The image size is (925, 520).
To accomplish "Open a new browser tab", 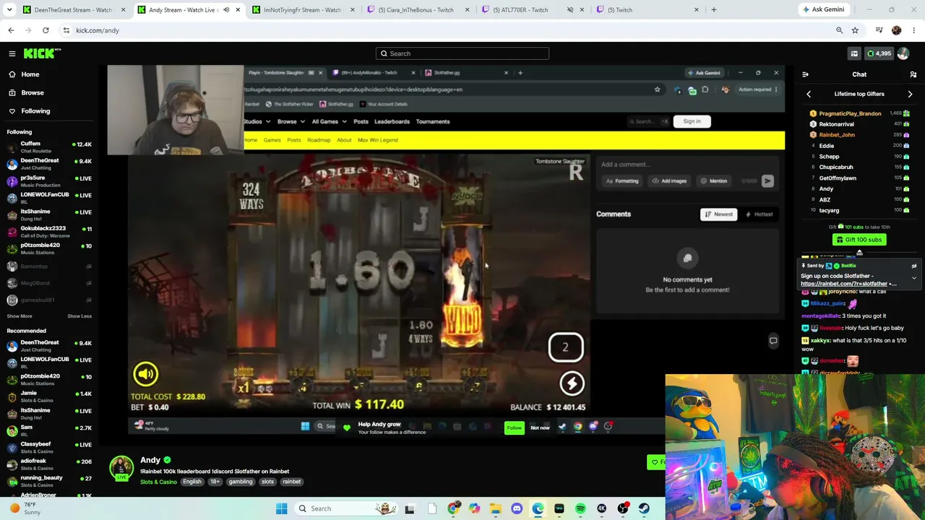I will 714,10.
